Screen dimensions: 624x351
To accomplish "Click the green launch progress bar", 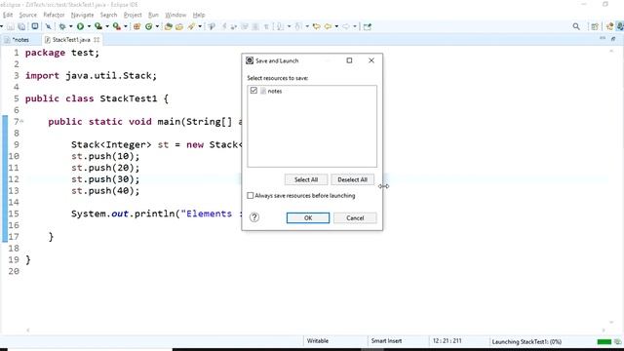I will click(x=604, y=341).
